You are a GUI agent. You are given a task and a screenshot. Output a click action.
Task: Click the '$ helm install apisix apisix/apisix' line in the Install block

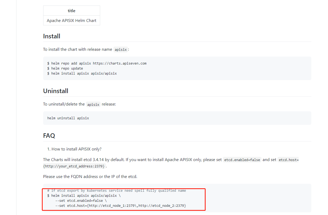(82, 73)
